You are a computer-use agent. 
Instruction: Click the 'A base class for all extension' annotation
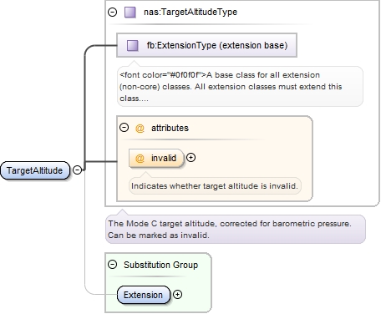pos(240,87)
